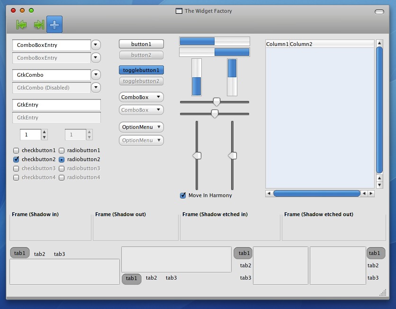Viewport: 396px width, 309px height.
Task: Click the Column1 header
Action: pyautogui.click(x=277, y=44)
